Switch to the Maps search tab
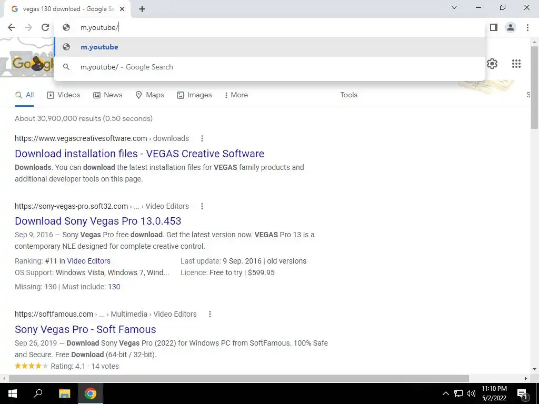 (149, 95)
